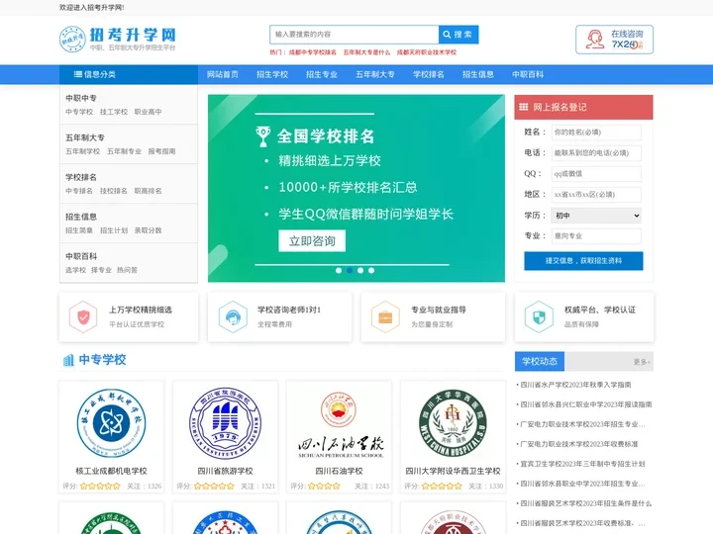Click the search magnifier button 搜索
The image size is (713, 534).
tap(458, 35)
